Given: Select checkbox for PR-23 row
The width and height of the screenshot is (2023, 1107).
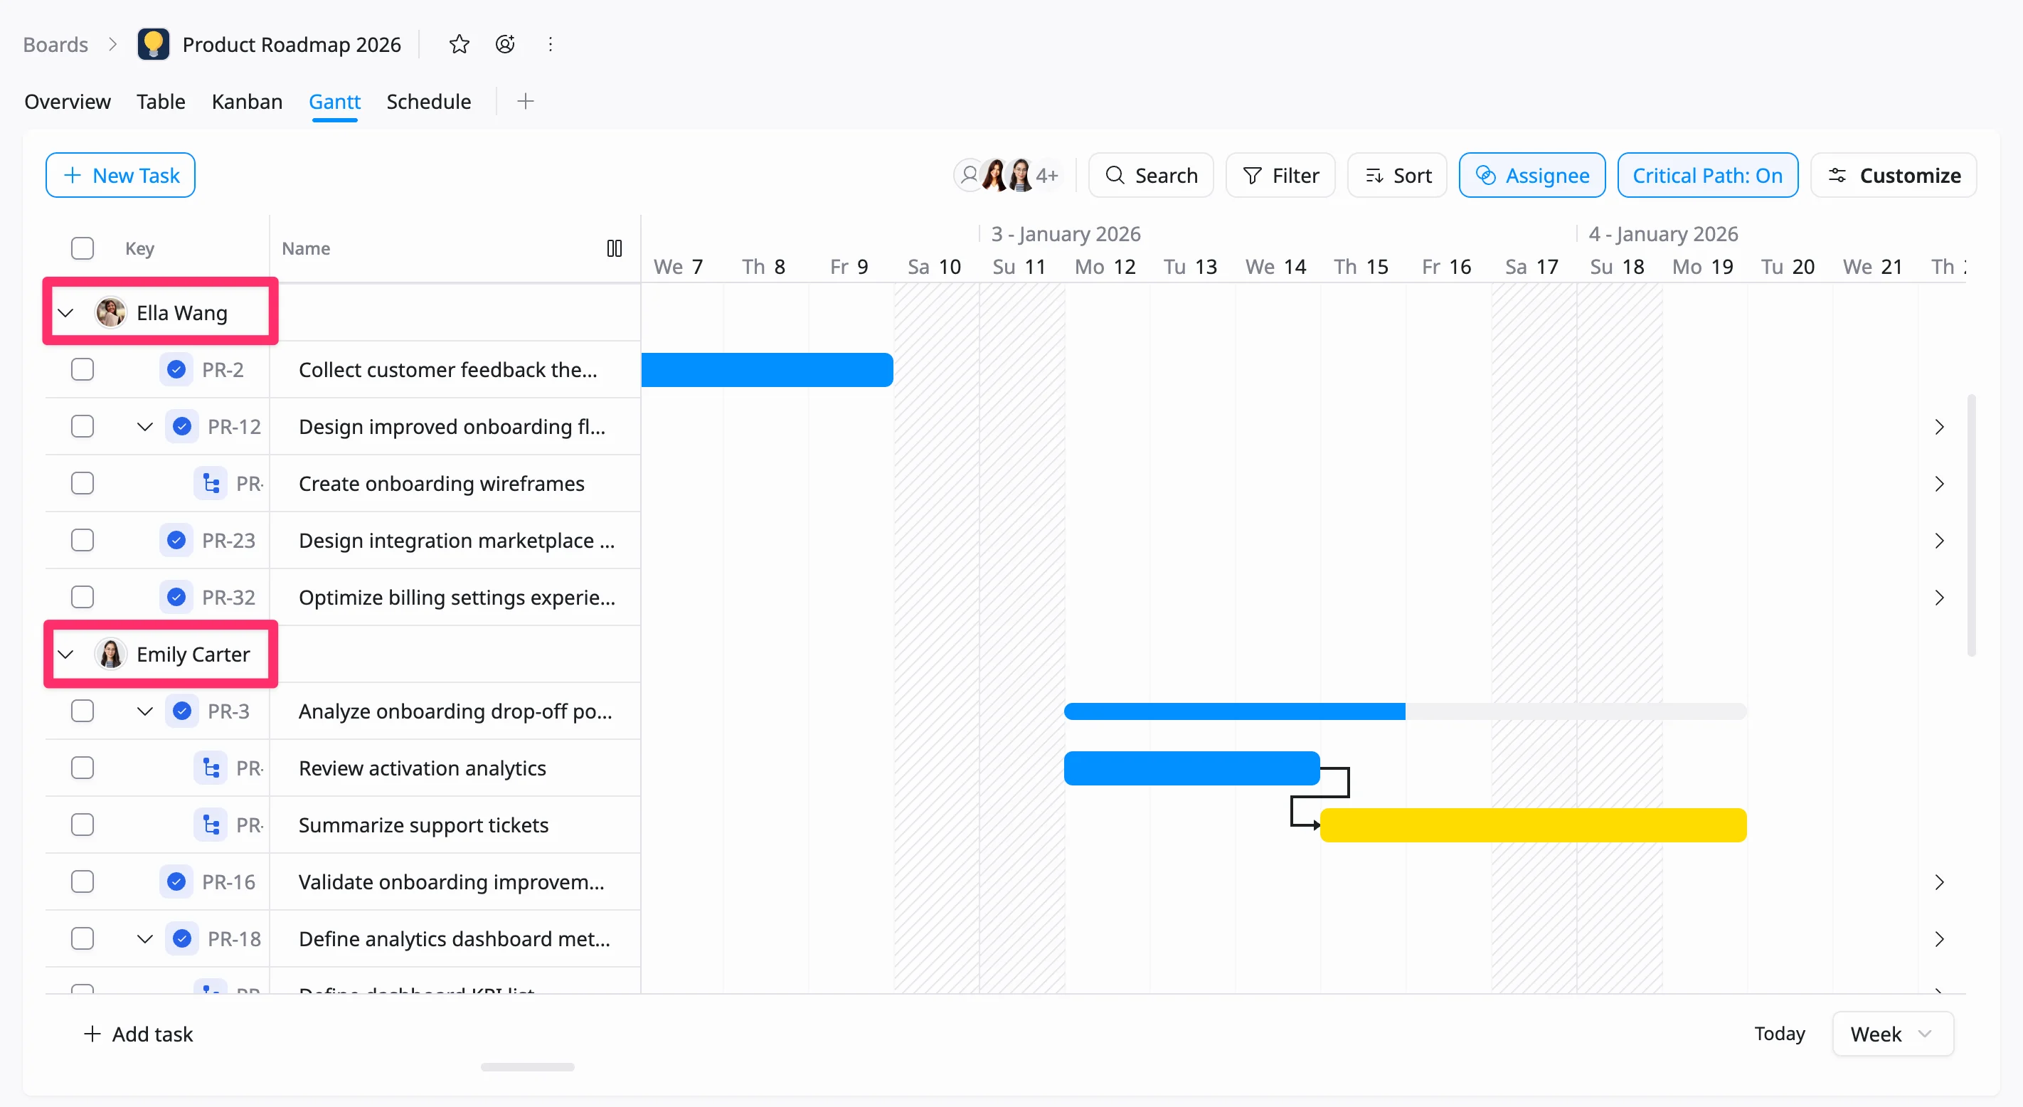Looking at the screenshot, I should coord(83,541).
